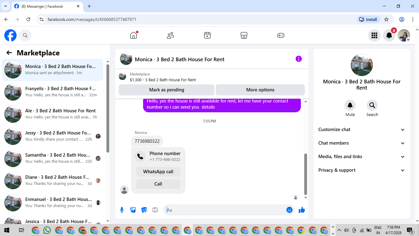Click the Search in conversation button
Image resolution: width=419 pixels, height=236 pixels.
(372, 105)
